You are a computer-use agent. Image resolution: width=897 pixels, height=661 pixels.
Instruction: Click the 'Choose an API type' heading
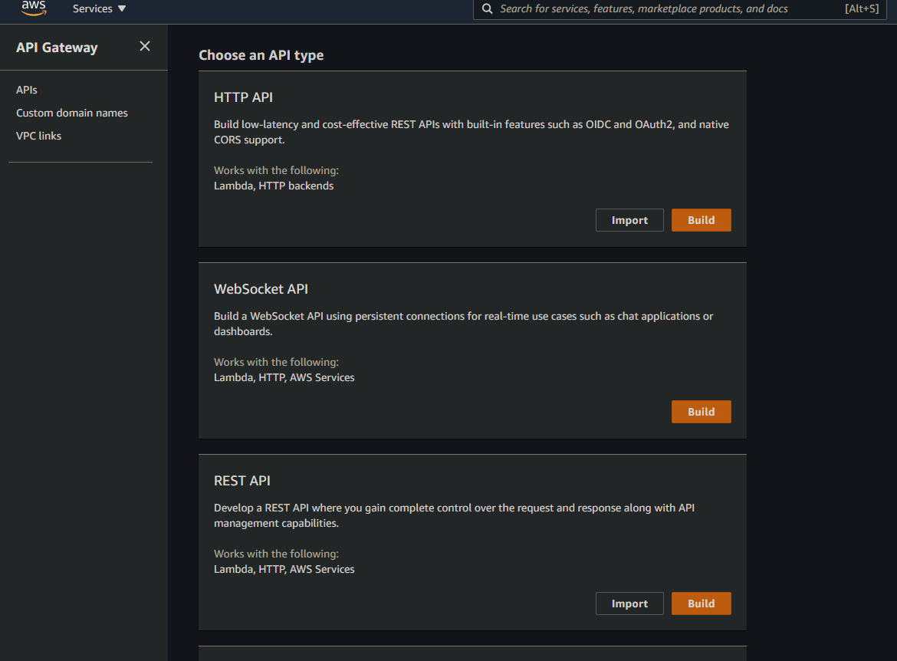click(x=261, y=55)
